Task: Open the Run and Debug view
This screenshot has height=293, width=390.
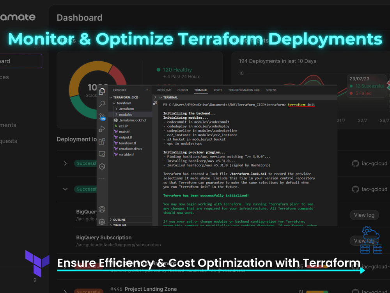Action: [102, 129]
